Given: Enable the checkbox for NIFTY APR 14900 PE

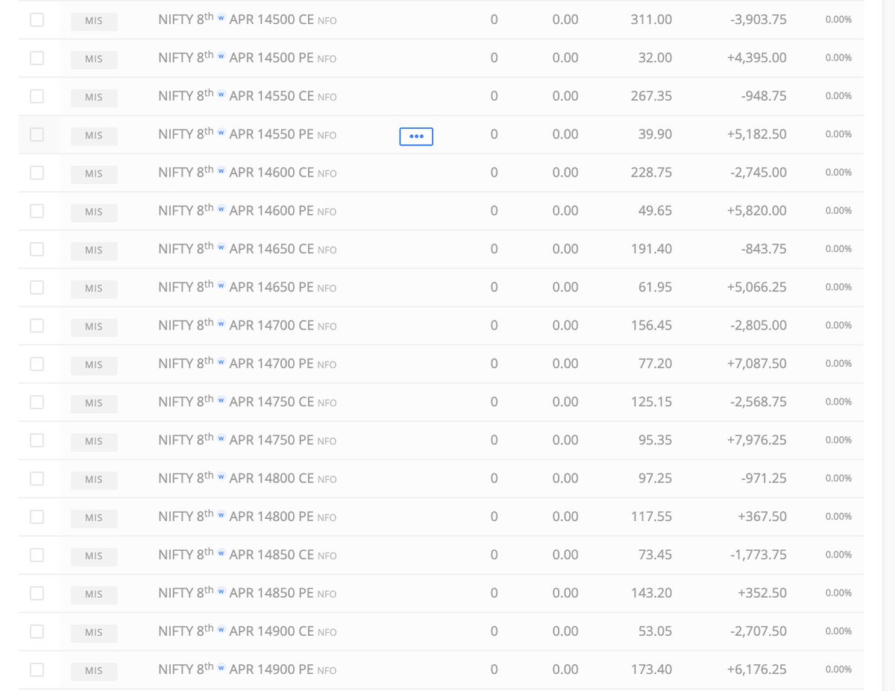Looking at the screenshot, I should 37,670.
